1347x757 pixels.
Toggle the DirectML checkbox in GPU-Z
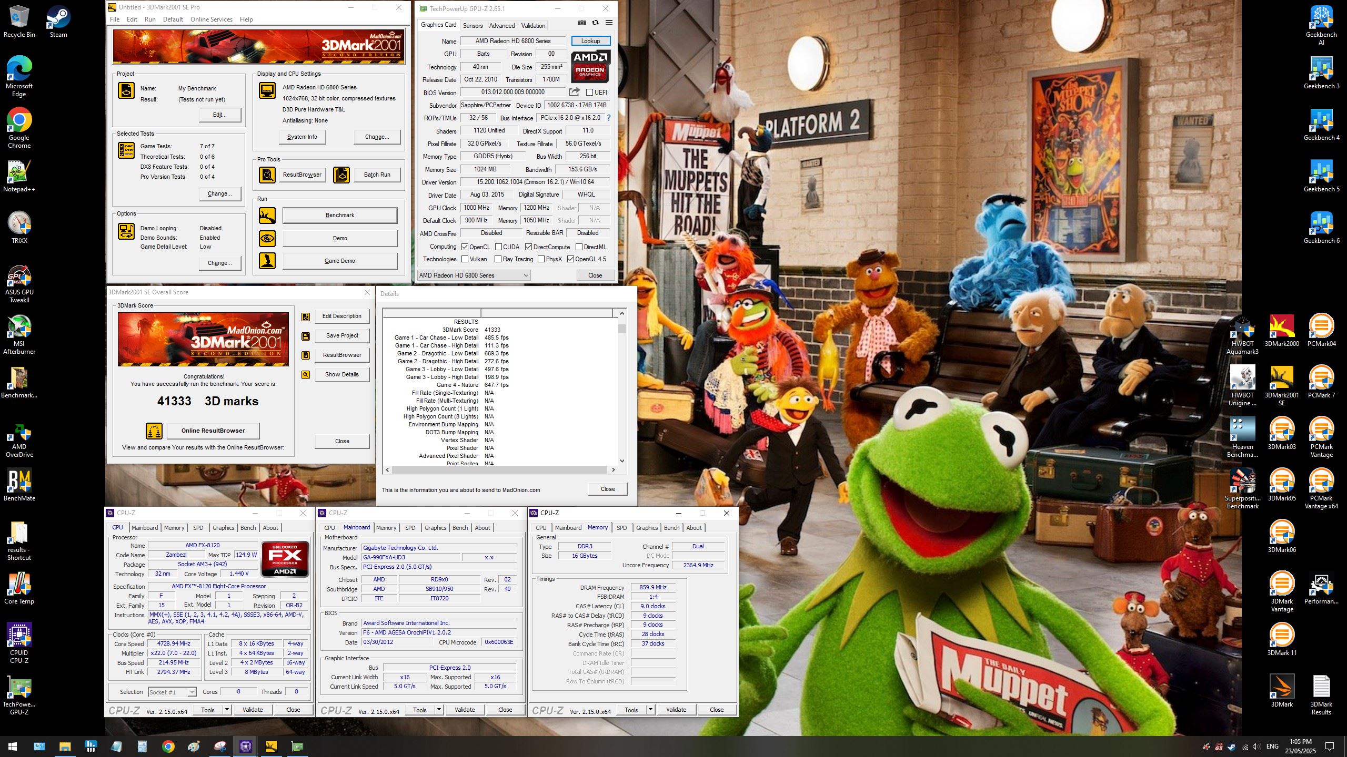coord(579,247)
